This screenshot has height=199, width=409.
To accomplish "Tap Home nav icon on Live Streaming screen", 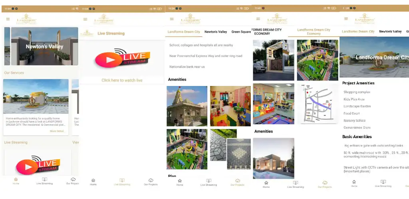I will tap(93, 180).
